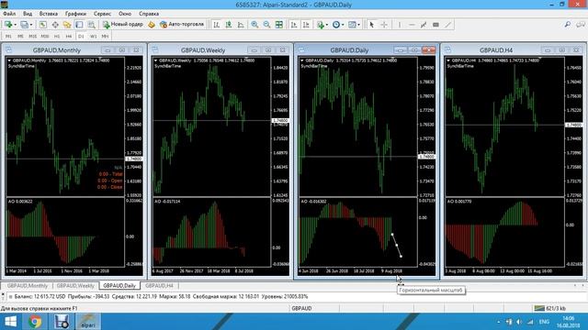The height and width of the screenshot is (330, 588).
Task: Launch MetaEditor via yellow book icon
Action: tap(151, 25)
